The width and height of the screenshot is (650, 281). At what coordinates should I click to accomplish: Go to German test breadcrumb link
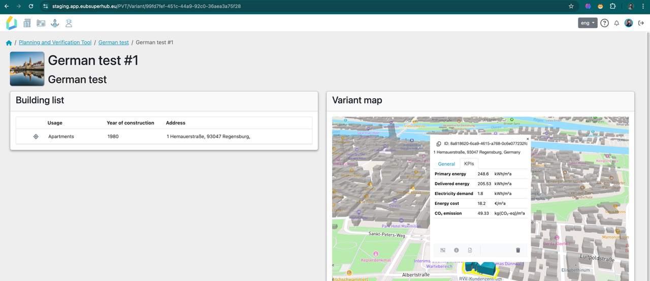[113, 43]
